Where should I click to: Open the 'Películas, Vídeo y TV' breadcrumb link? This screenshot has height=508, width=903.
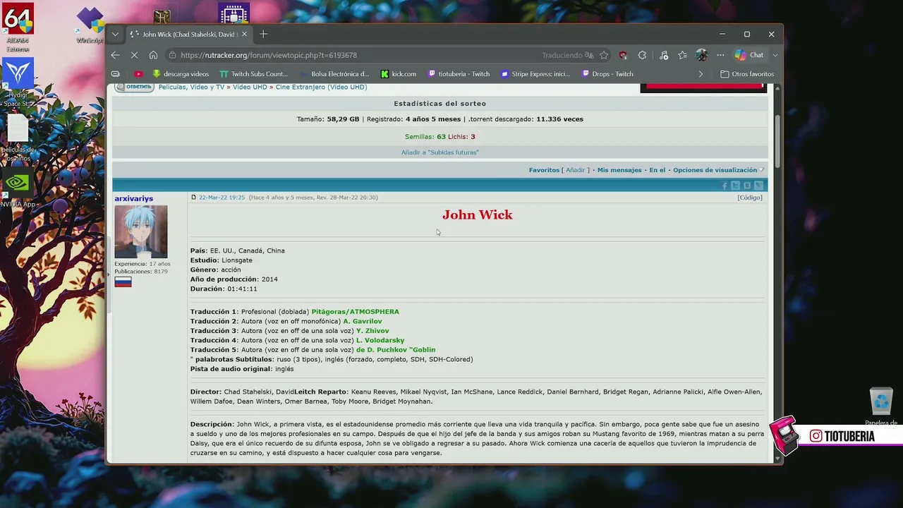[x=191, y=87]
